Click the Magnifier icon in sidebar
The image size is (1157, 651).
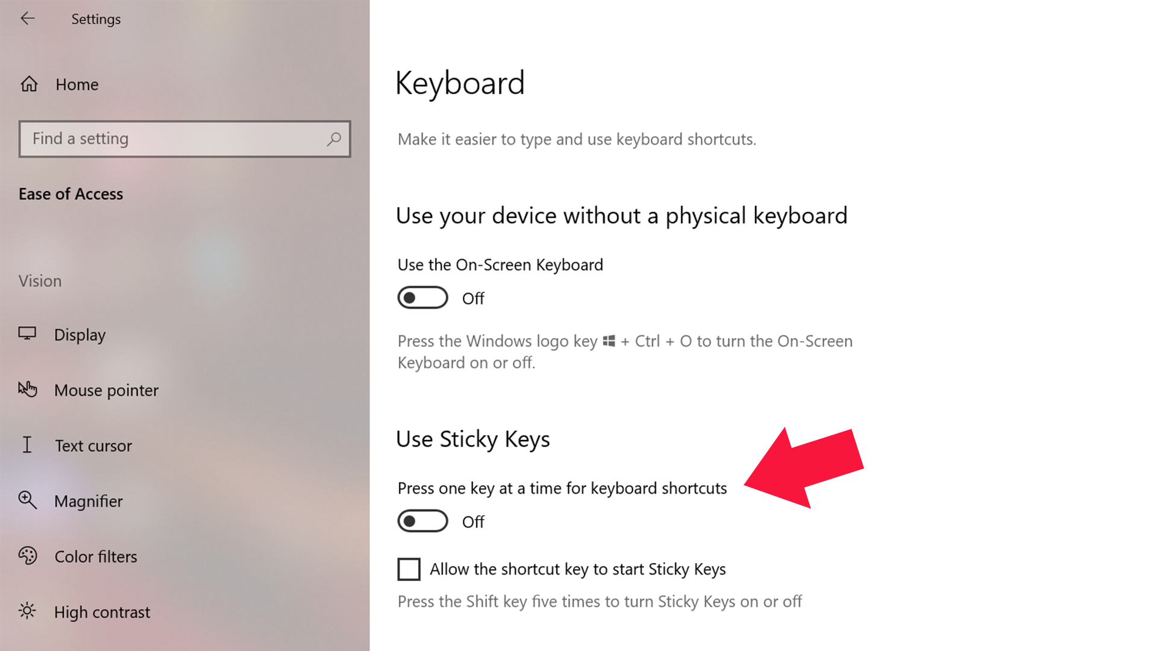coord(27,500)
